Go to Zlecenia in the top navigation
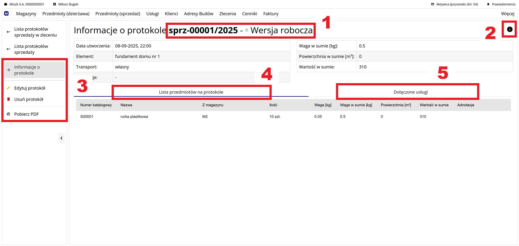Image resolution: width=519 pixels, height=246 pixels. [227, 14]
